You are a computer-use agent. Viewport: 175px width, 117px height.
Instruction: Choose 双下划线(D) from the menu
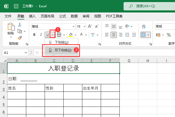point(61,50)
